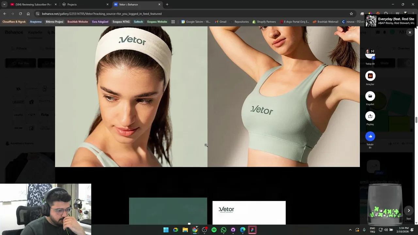Open GitHub Desktop from the taskbar
This screenshot has width=418, height=235.
click(x=233, y=230)
